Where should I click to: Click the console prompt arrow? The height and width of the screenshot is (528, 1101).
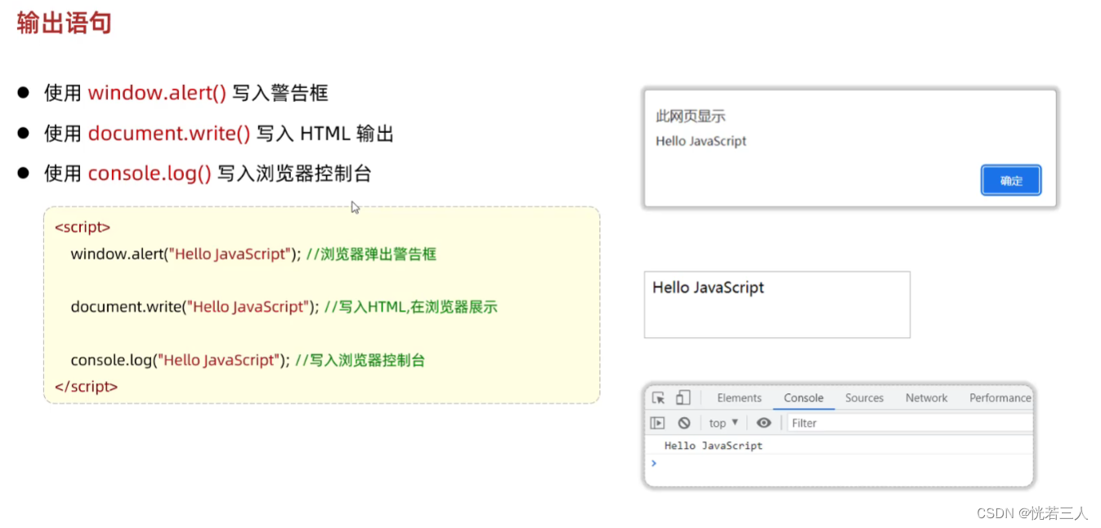tap(653, 463)
